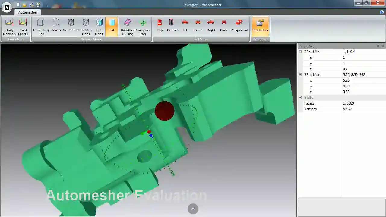Open the application menu via the A logo
Screen dimensions: 386x217
(x=6, y=7)
